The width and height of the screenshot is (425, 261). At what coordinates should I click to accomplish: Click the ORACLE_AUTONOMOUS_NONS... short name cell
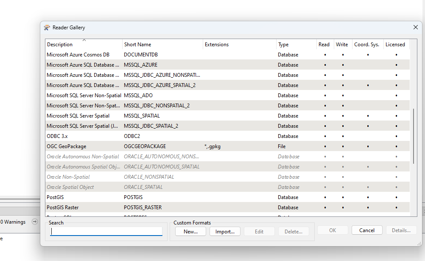161,157
